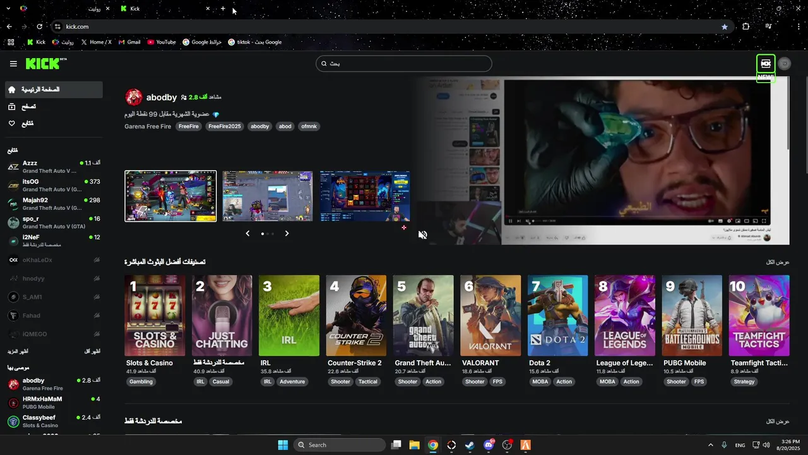Open new browser tab with plus
Image resolution: width=808 pixels, height=455 pixels.
(x=223, y=9)
